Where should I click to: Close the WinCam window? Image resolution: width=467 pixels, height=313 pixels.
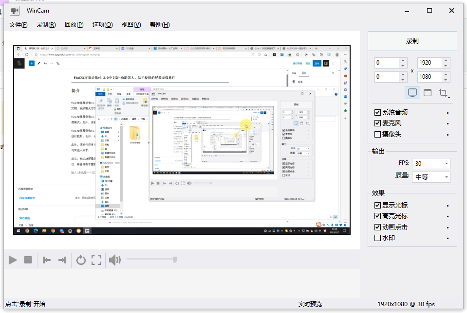pyautogui.click(x=451, y=11)
